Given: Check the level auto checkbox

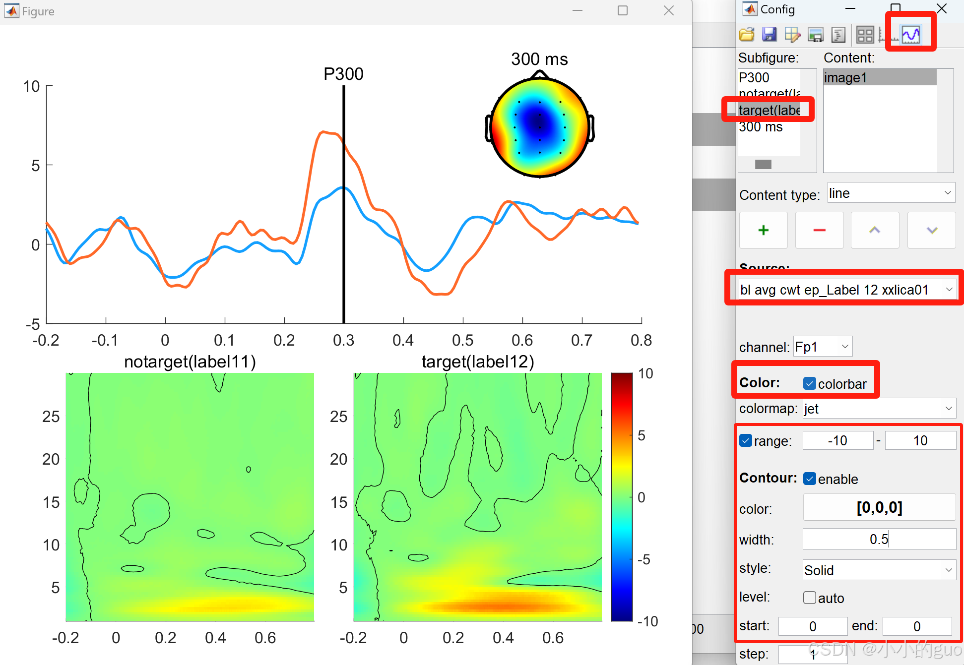Looking at the screenshot, I should tap(810, 598).
